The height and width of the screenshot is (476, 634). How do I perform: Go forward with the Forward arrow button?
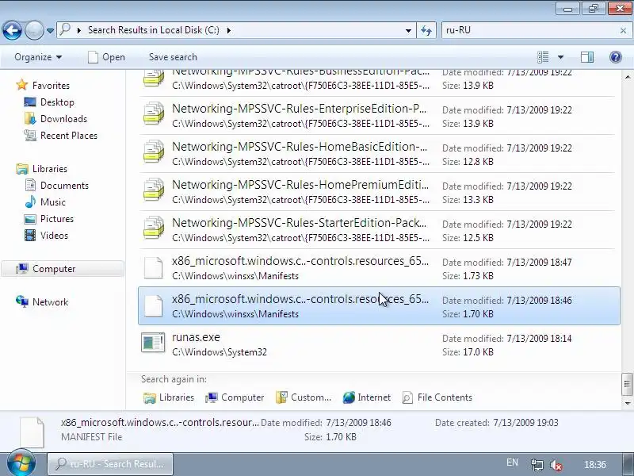point(34,30)
